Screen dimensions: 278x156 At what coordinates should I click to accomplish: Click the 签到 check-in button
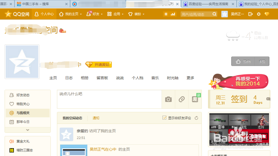click(239, 99)
